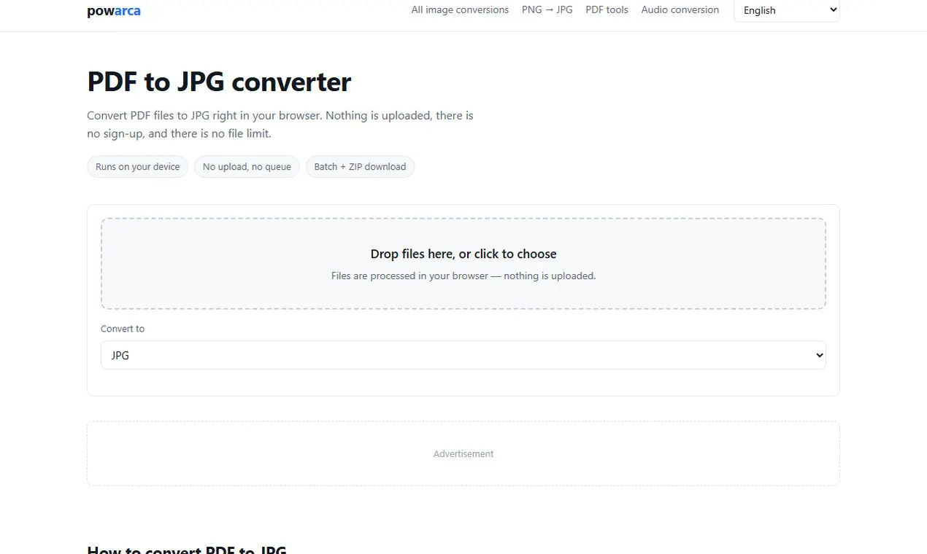927x554 pixels.
Task: Click the 'Convert PDF files to JPG' description
Action: click(x=280, y=125)
